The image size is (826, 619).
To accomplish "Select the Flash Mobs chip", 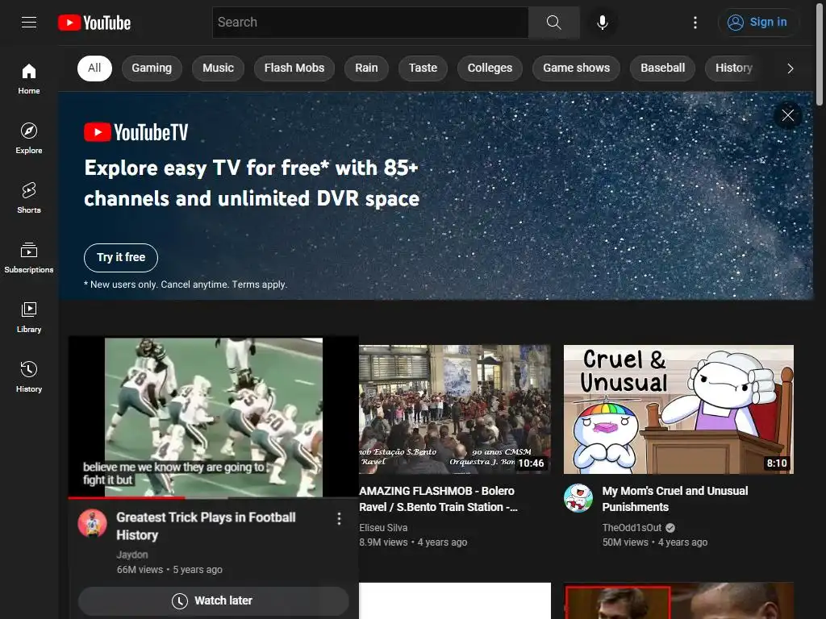I will pos(294,68).
